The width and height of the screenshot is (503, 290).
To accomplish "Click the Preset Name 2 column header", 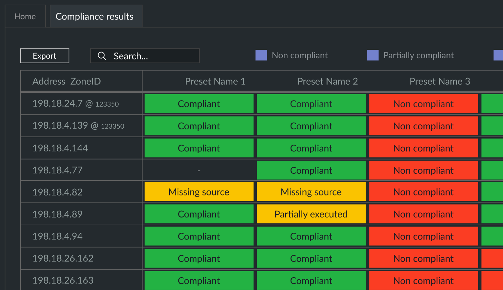I will tap(327, 81).
